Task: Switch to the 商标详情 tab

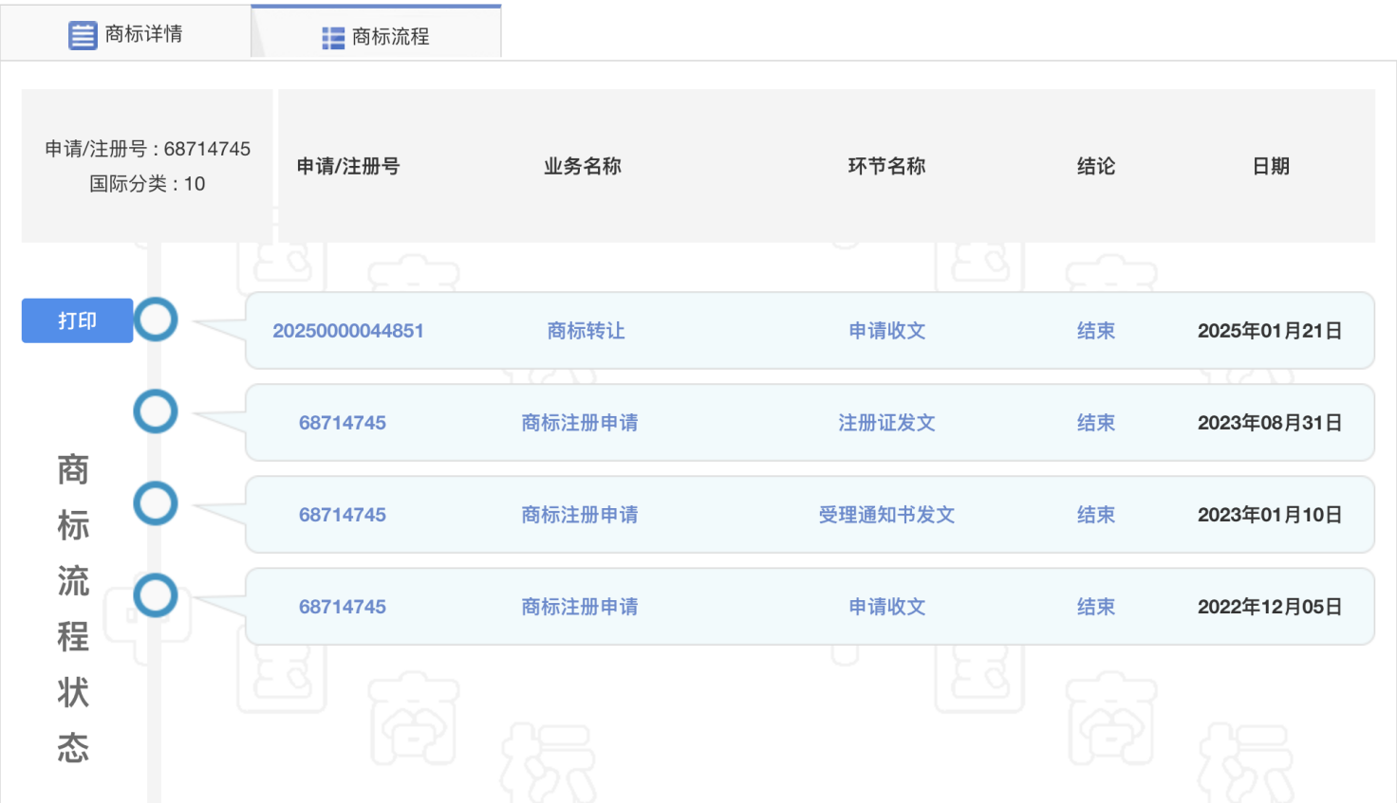Action: click(x=126, y=34)
